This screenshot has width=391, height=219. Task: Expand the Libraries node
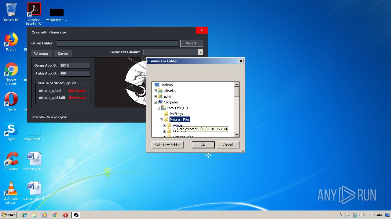click(155, 91)
